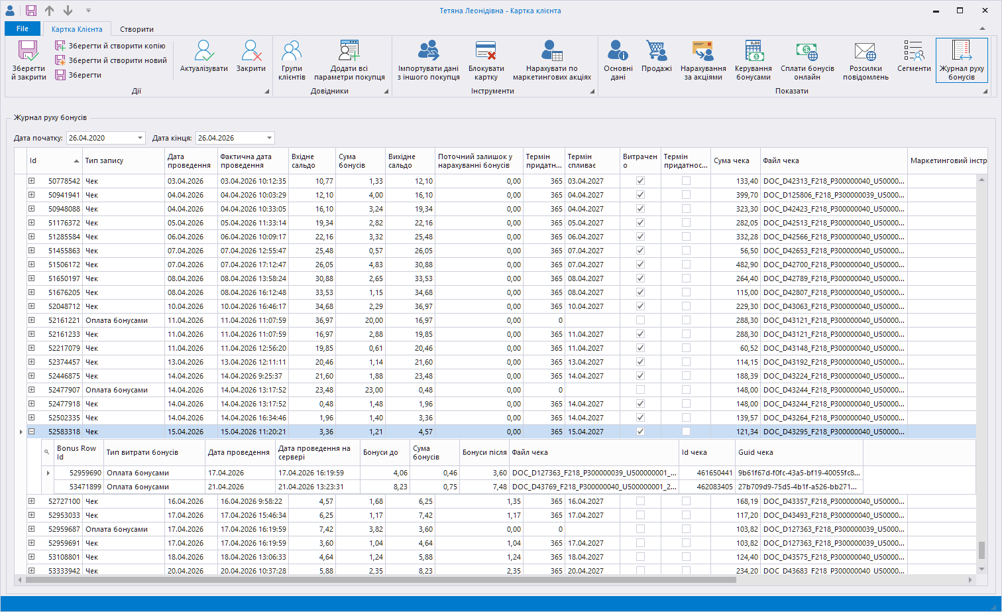Toggle Термін придатності checkbox for row 52583318
1002x612 pixels.
686,432
